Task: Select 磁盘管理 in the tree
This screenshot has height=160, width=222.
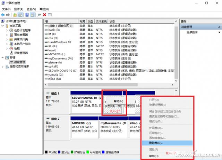Action: click(x=19, y=62)
